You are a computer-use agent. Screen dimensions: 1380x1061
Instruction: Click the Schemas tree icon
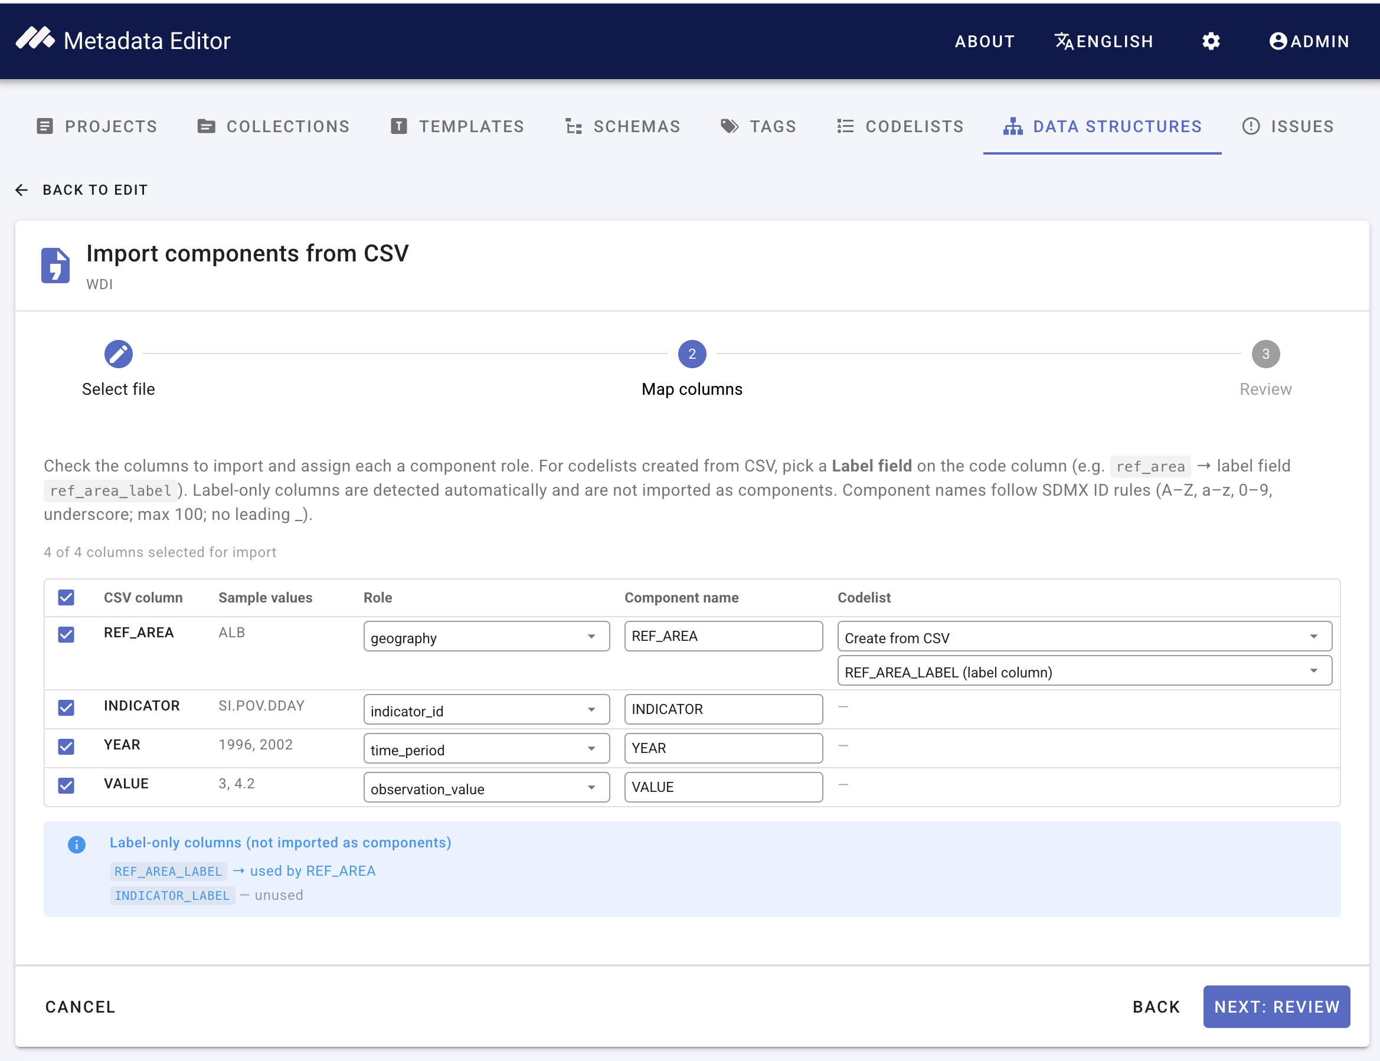coord(574,126)
